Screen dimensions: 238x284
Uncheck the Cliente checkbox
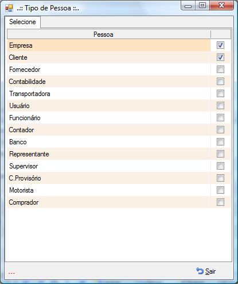coord(220,57)
